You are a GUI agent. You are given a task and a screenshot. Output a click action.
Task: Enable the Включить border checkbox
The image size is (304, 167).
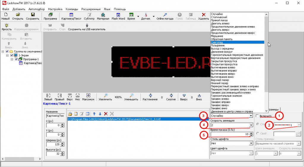point(257,116)
